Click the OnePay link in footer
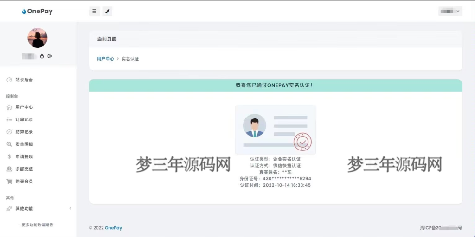 (x=113, y=228)
